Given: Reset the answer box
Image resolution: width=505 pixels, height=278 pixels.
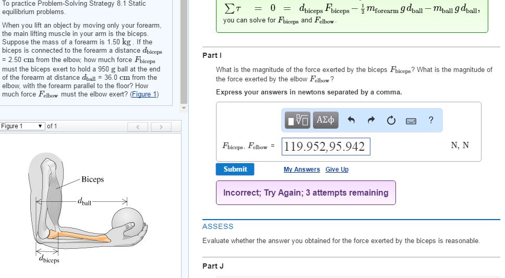Looking at the screenshot, I should (x=391, y=120).
